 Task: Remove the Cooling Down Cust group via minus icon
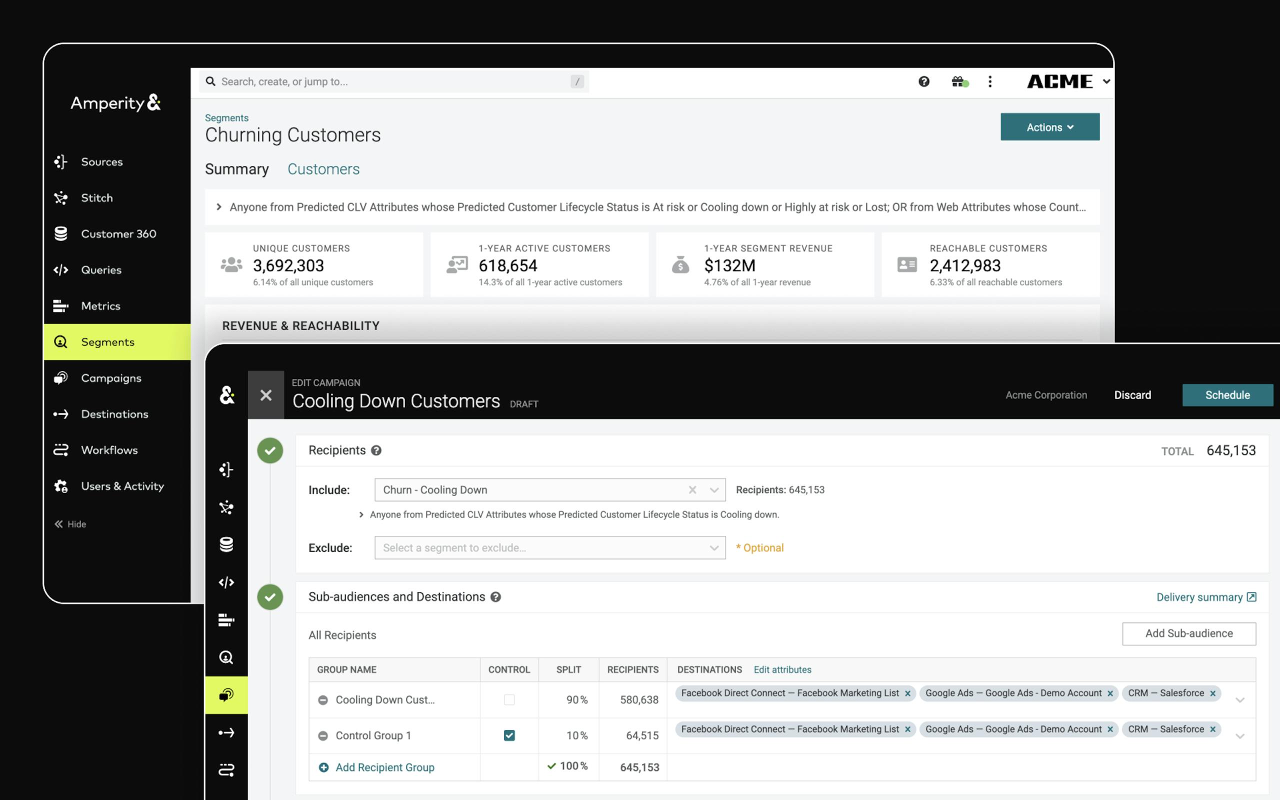click(x=322, y=700)
